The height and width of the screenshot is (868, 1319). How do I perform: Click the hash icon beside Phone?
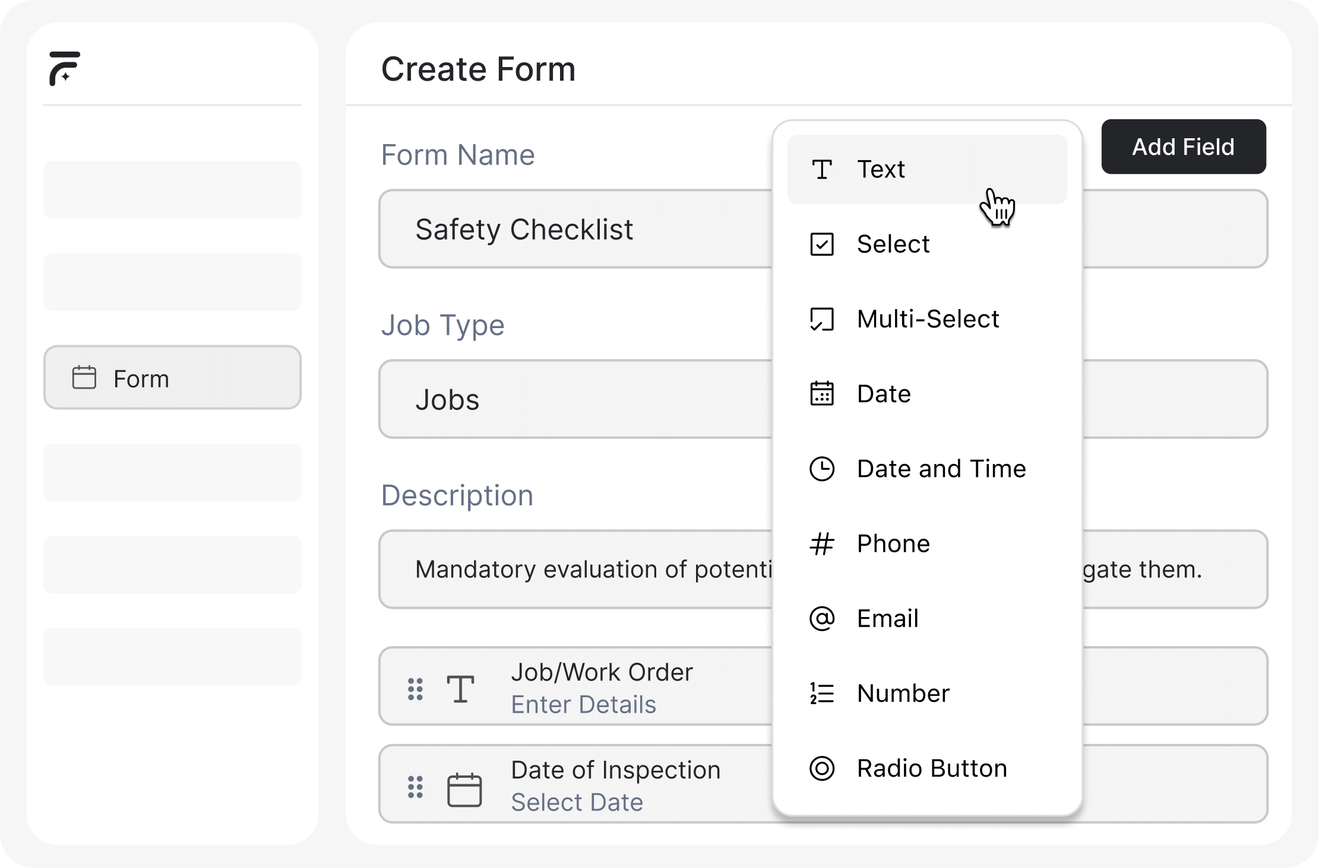click(822, 543)
